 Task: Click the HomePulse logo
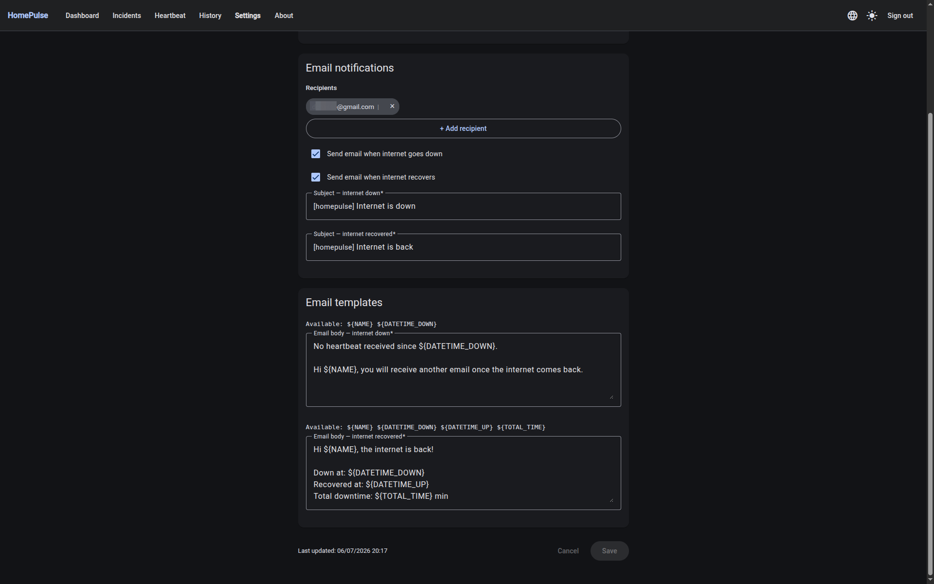coord(28,16)
